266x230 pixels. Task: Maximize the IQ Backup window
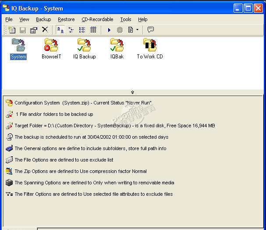click(248, 8)
